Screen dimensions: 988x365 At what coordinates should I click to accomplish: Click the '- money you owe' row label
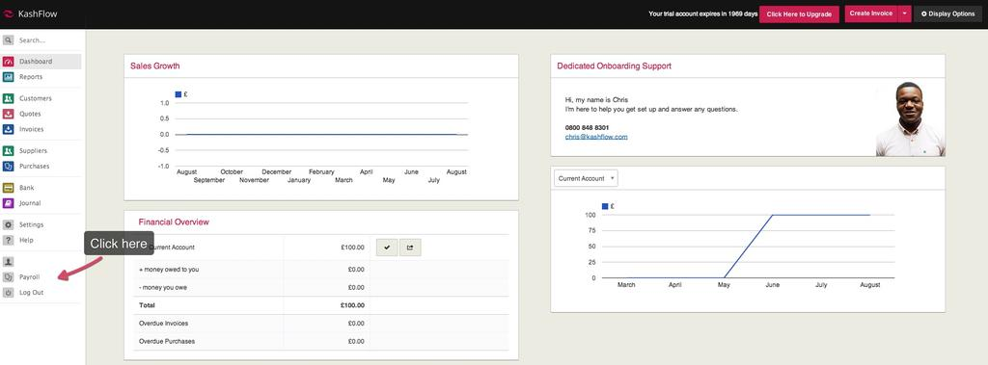[x=162, y=288]
